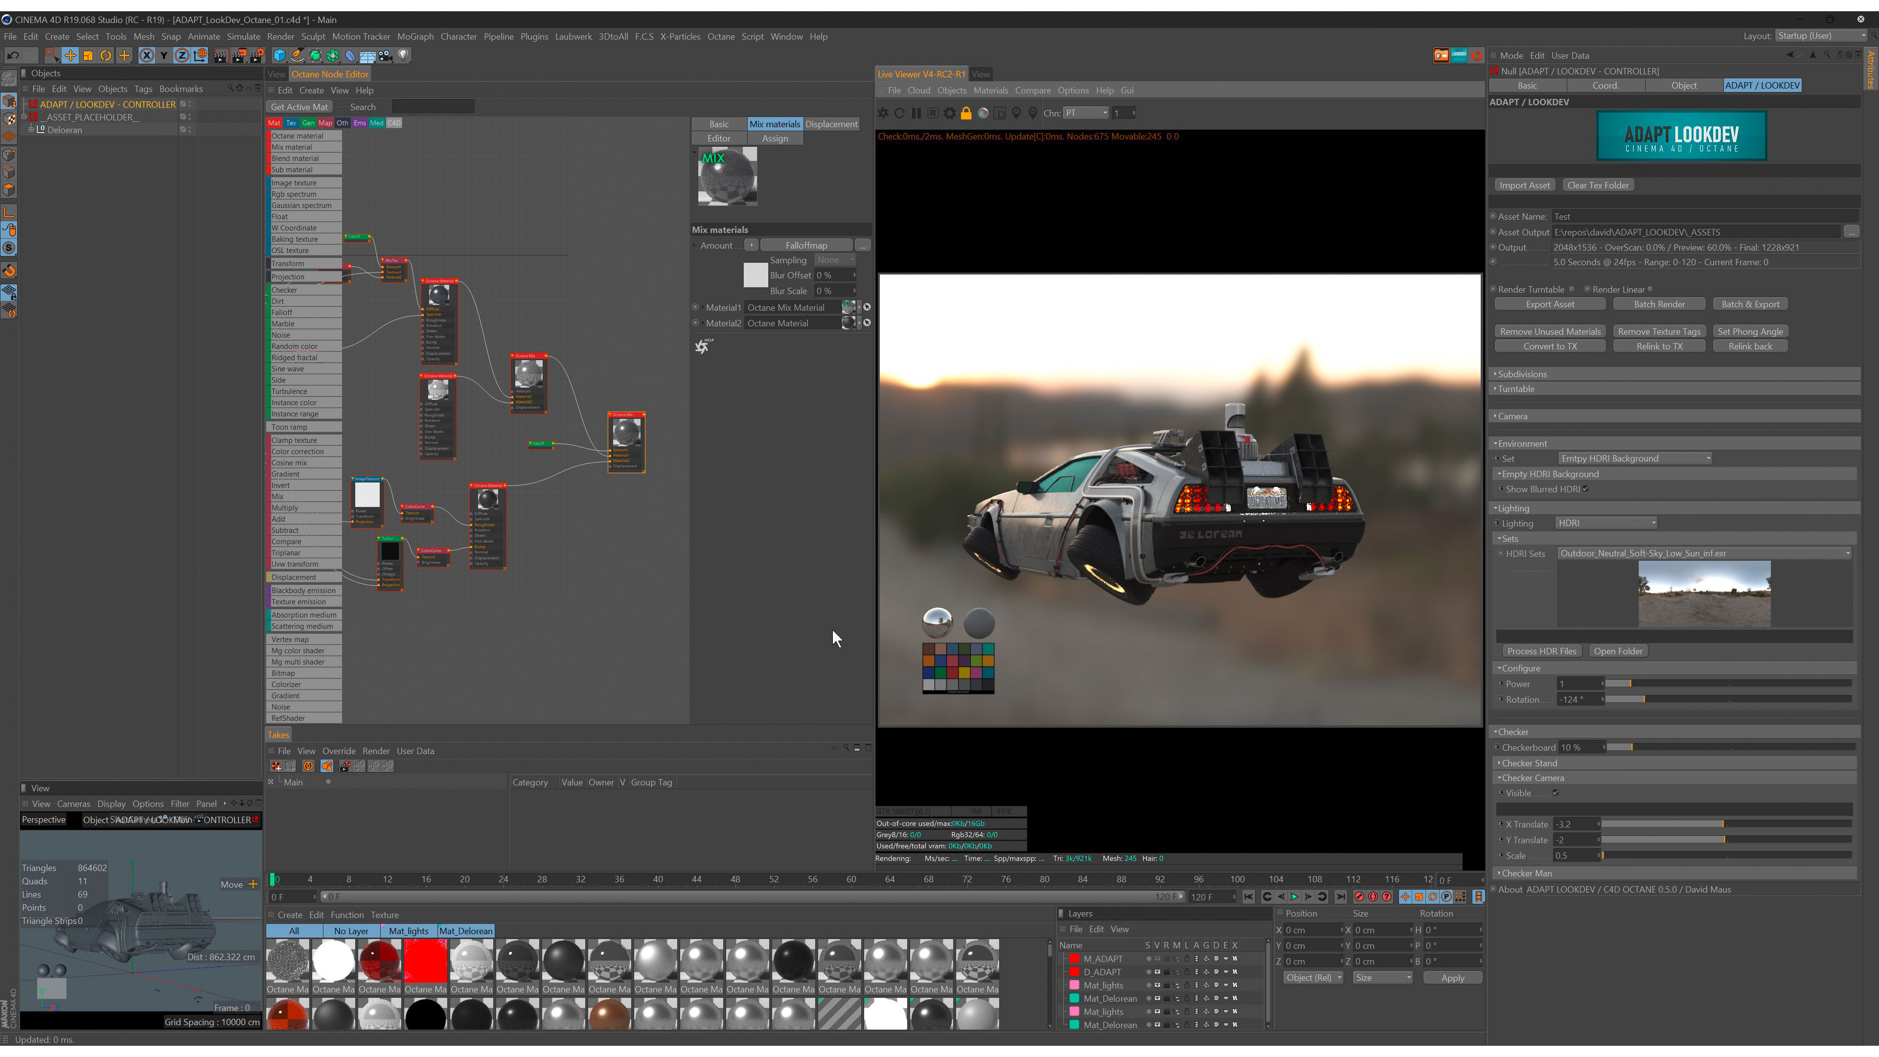Select the Rotate tool in the top toolbar
1879x1057 pixels.
(x=106, y=55)
